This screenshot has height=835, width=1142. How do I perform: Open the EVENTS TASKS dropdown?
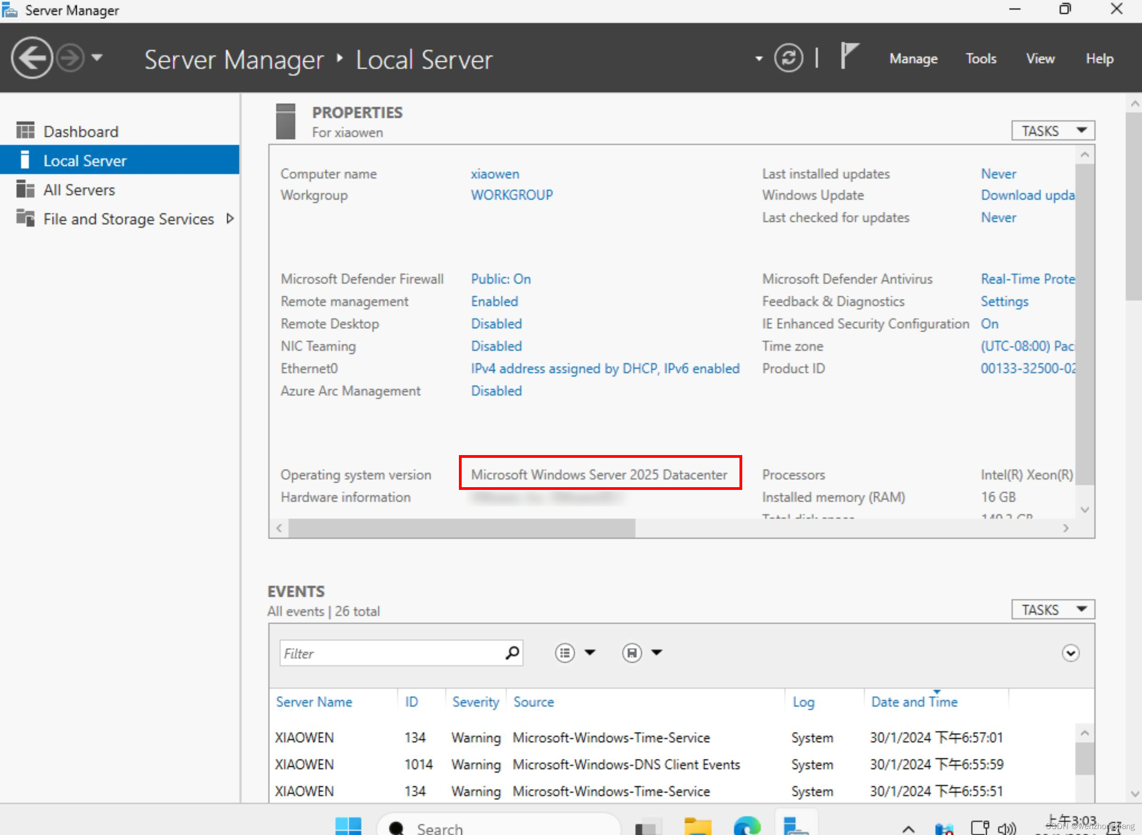(x=1052, y=609)
